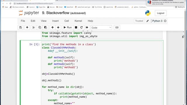Open the cell type Code dropdown
This screenshot has height=105, width=187.
click(x=101, y=28)
